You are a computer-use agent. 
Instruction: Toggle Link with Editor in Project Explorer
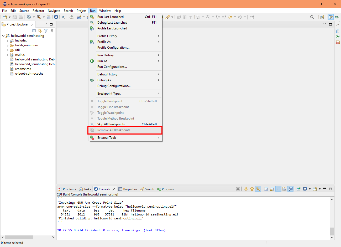coord(40,30)
